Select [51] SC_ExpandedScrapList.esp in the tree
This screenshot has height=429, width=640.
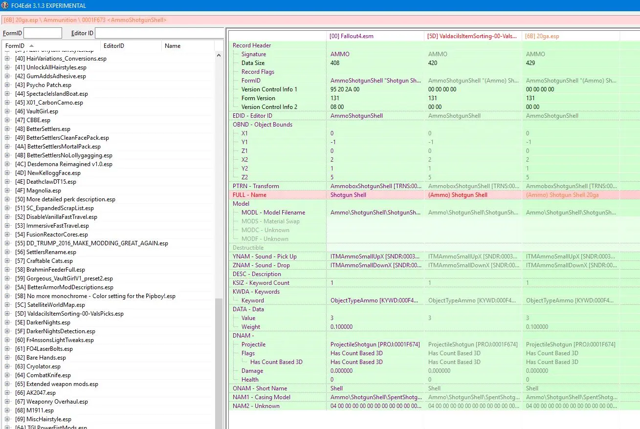54,208
